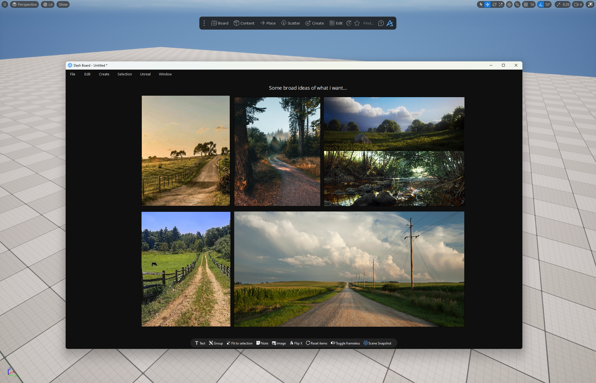Open the Selection menu
The image size is (596, 383).
pos(124,74)
